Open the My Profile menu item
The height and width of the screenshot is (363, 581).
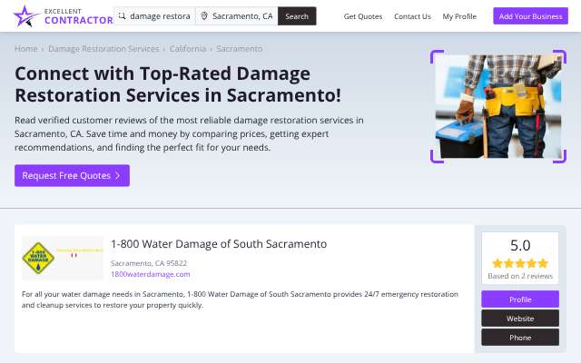pos(459,16)
